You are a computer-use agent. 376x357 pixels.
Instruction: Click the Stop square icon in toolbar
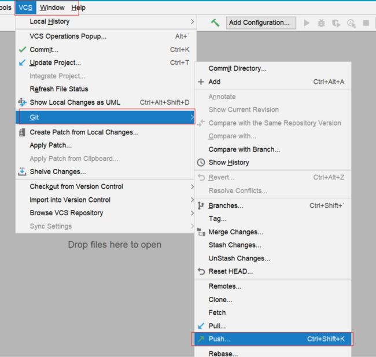[366, 23]
